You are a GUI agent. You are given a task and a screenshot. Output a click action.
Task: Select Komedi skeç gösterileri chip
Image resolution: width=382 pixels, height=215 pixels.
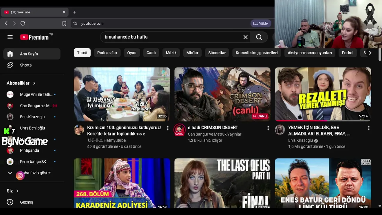257,53
